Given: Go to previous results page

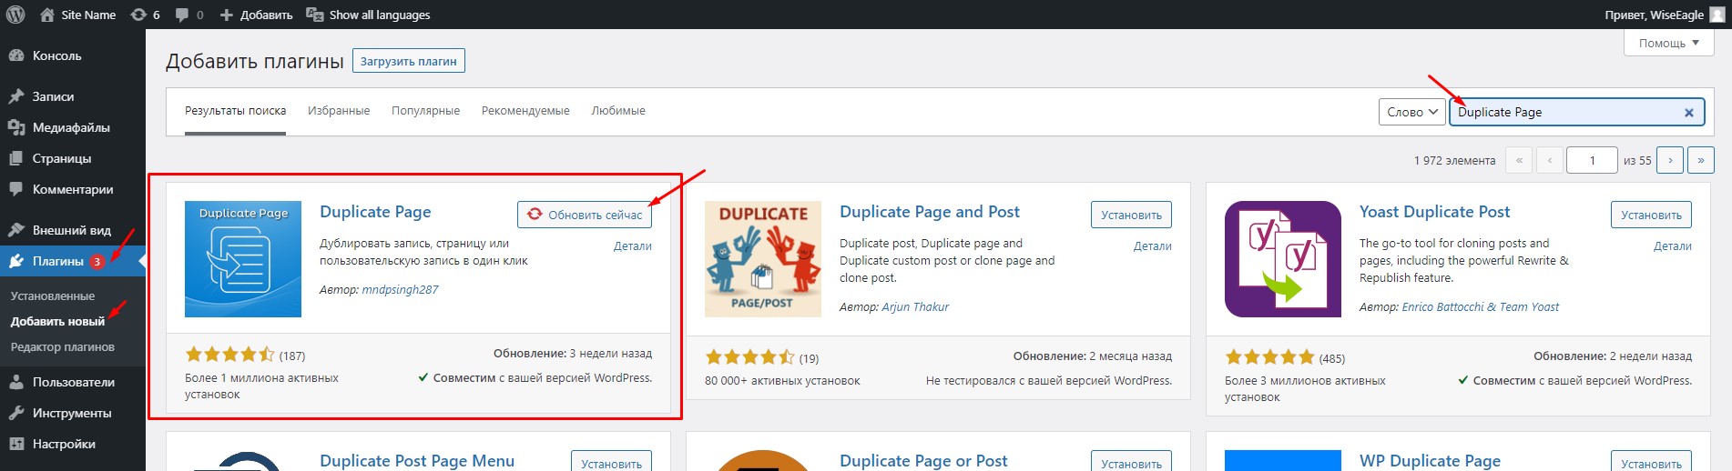Looking at the screenshot, I should [x=1550, y=160].
